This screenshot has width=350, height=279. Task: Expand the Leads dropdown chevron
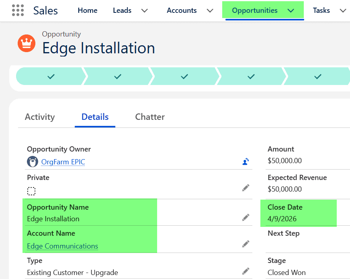145,10
